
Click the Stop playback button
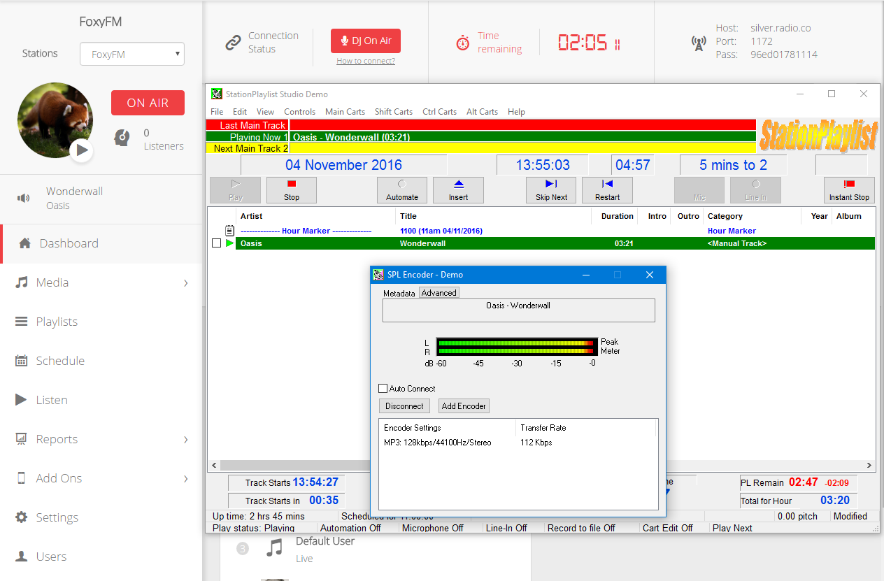(292, 189)
